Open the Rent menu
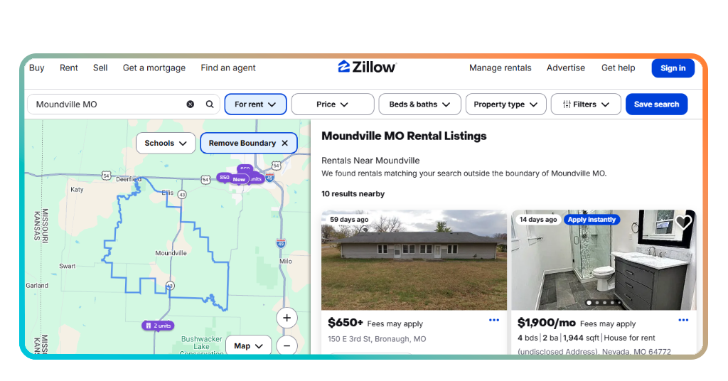 69,68
